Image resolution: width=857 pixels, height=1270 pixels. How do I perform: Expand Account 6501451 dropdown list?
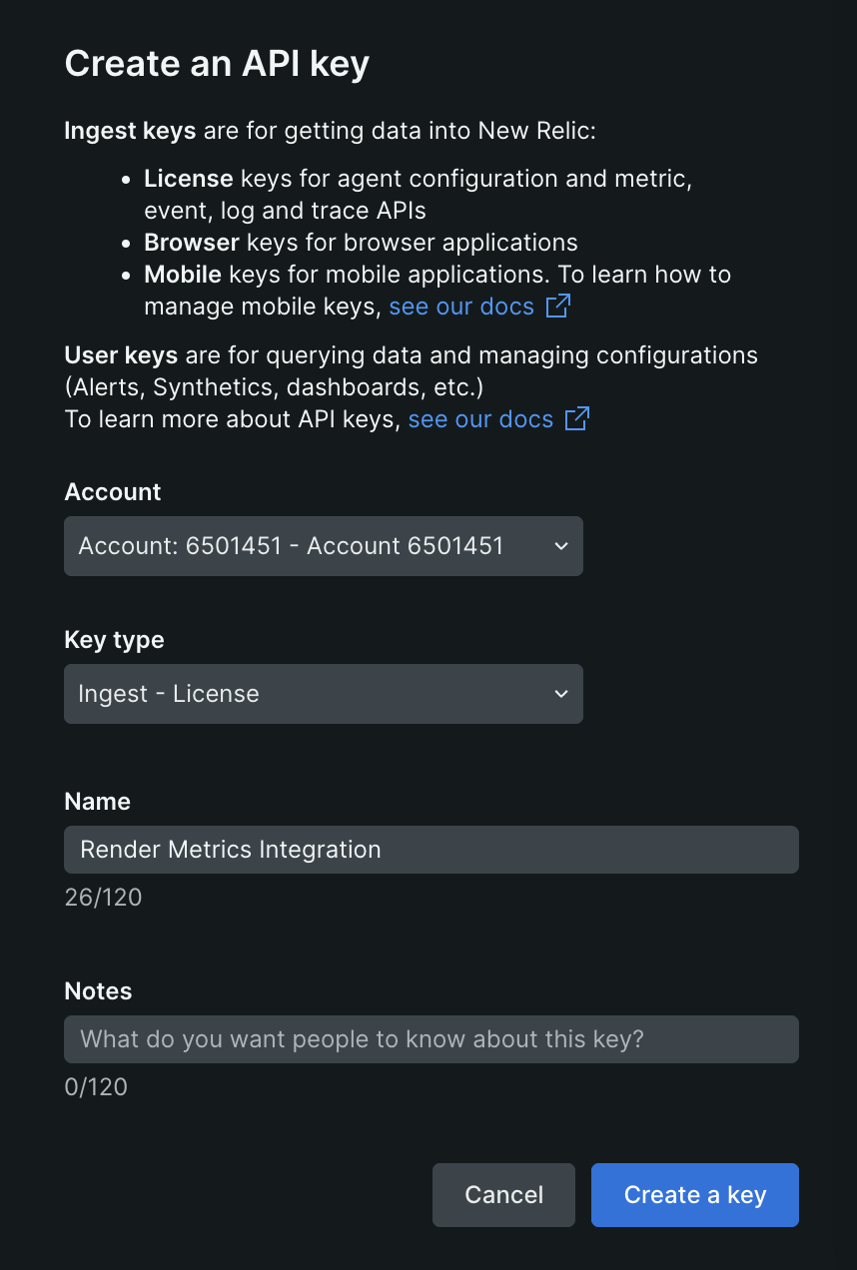[x=324, y=546]
